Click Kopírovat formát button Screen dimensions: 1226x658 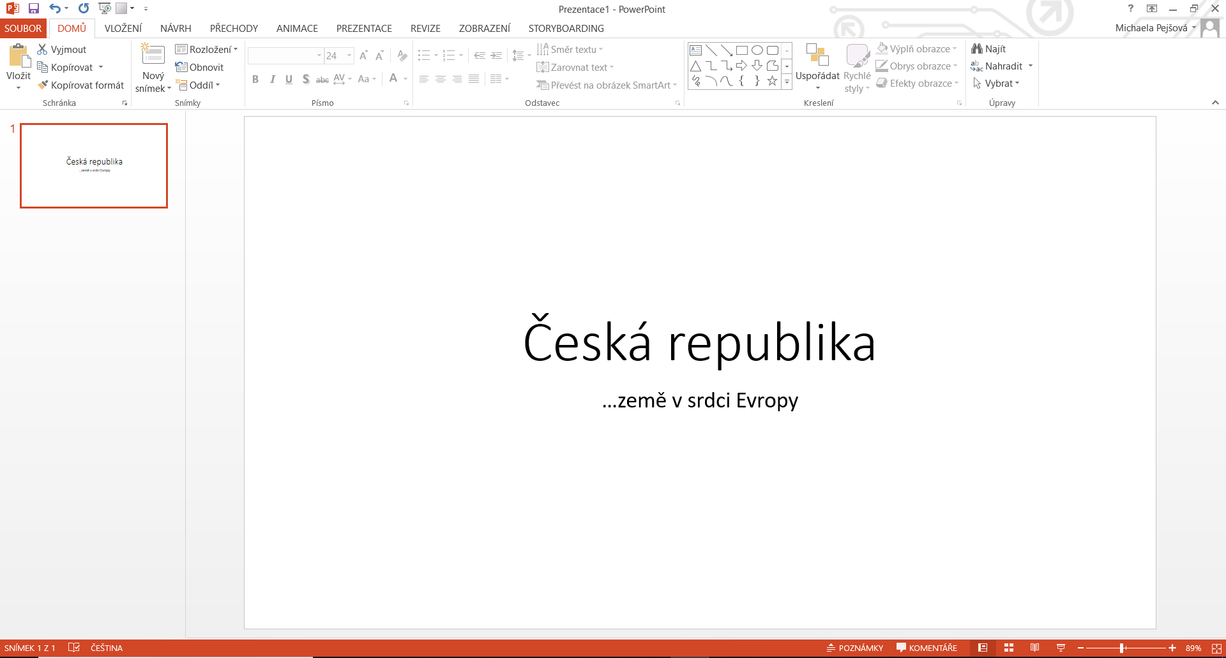click(x=81, y=85)
